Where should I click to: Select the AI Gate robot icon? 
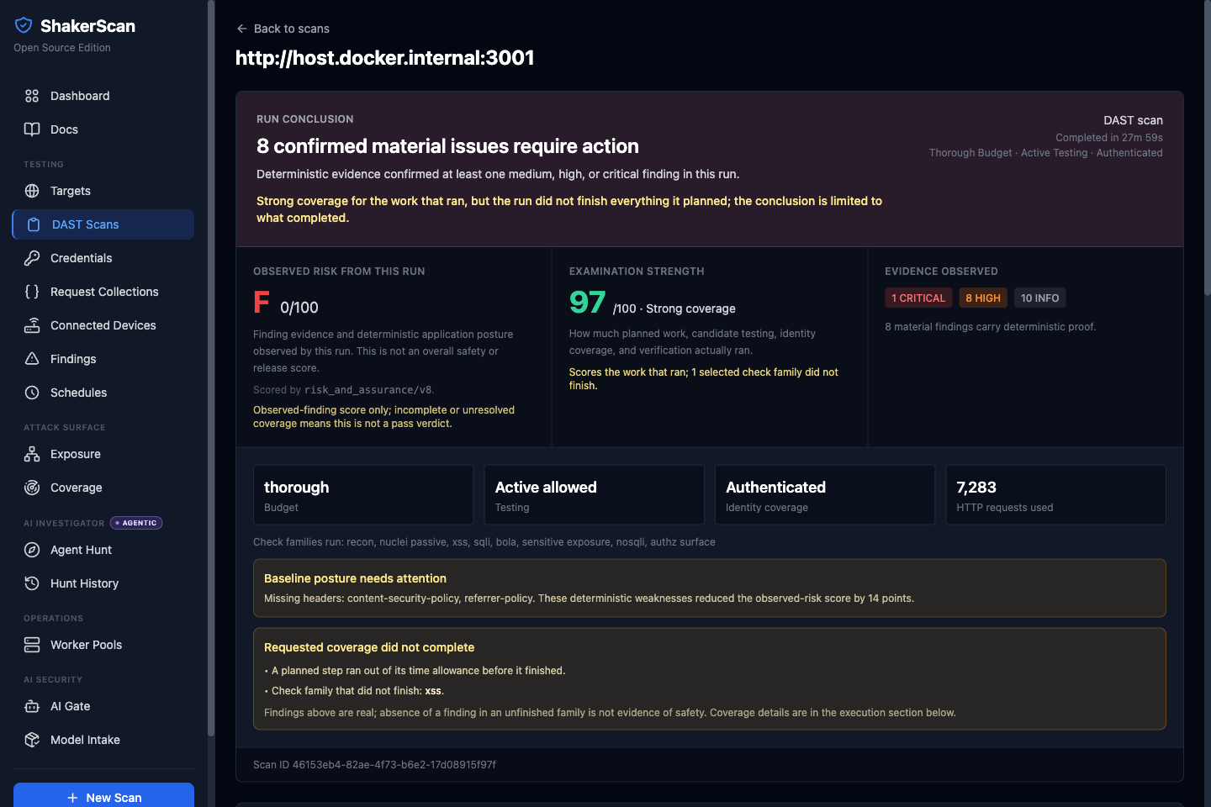tap(32, 706)
